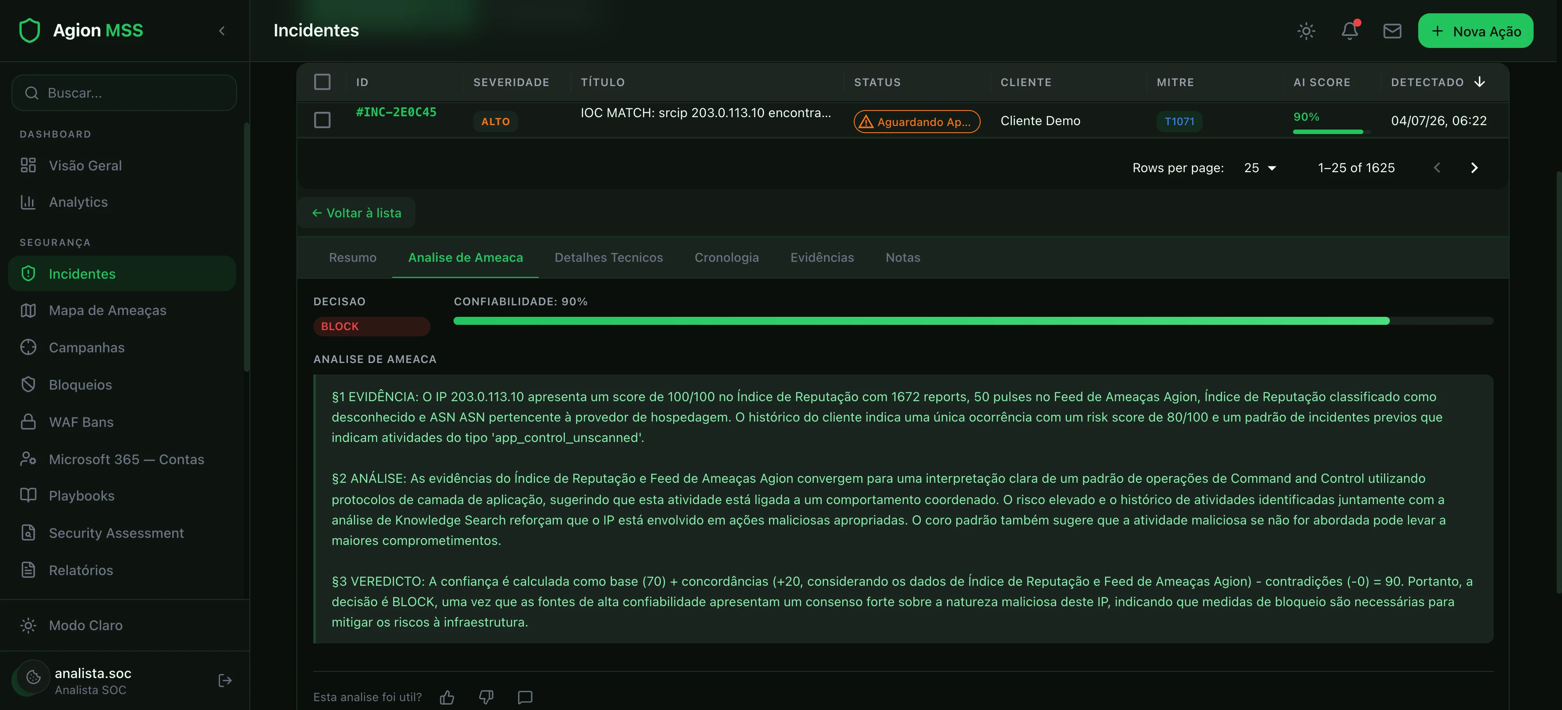Open notifications bell
The height and width of the screenshot is (710, 1562).
[1349, 30]
